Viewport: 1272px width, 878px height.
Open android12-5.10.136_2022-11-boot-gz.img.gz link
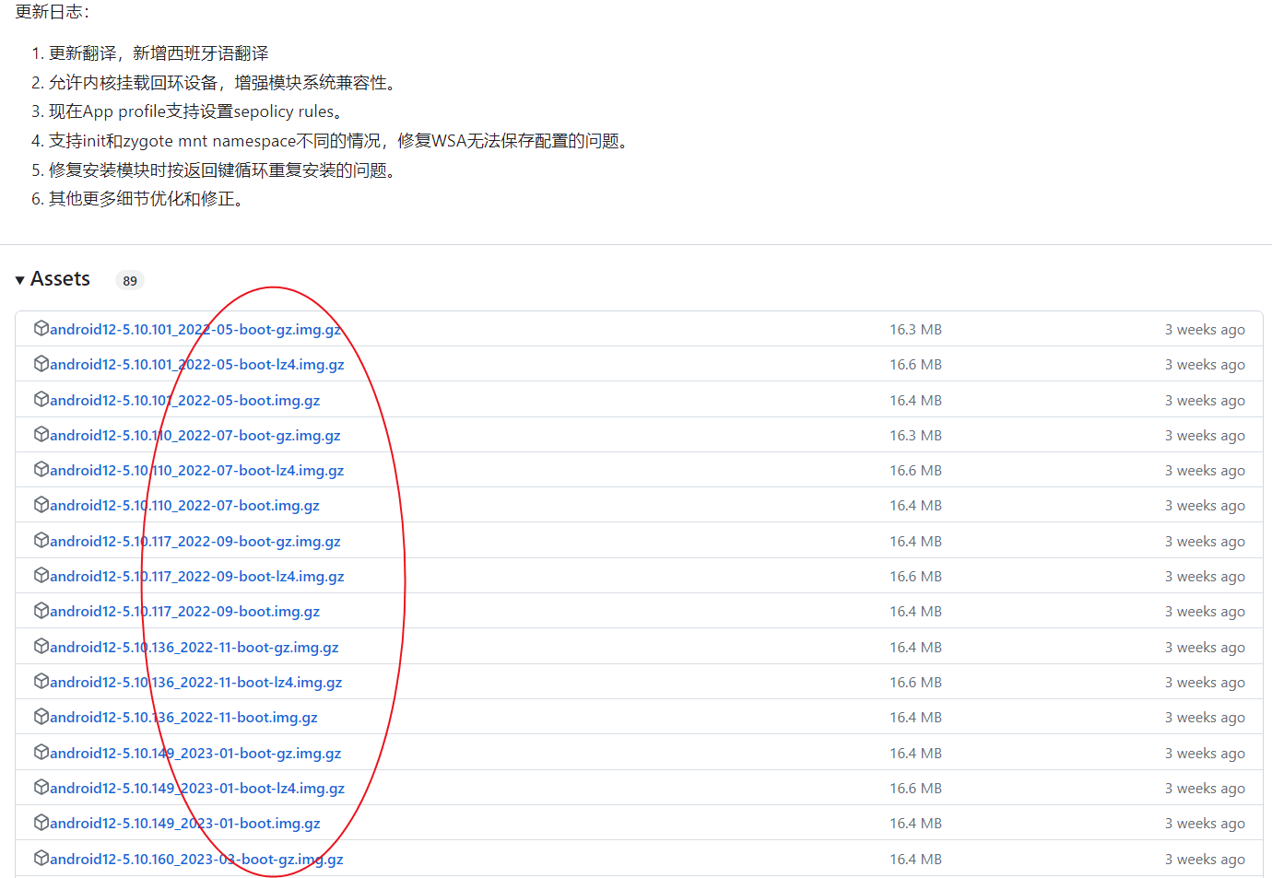point(194,648)
